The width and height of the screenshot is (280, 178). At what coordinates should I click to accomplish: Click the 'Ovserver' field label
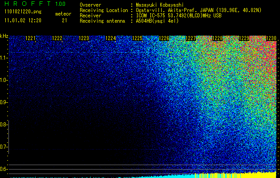(x=90, y=5)
